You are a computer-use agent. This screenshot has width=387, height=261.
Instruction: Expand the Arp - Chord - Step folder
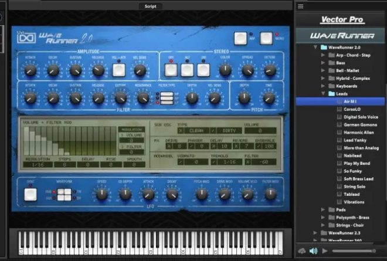323,55
